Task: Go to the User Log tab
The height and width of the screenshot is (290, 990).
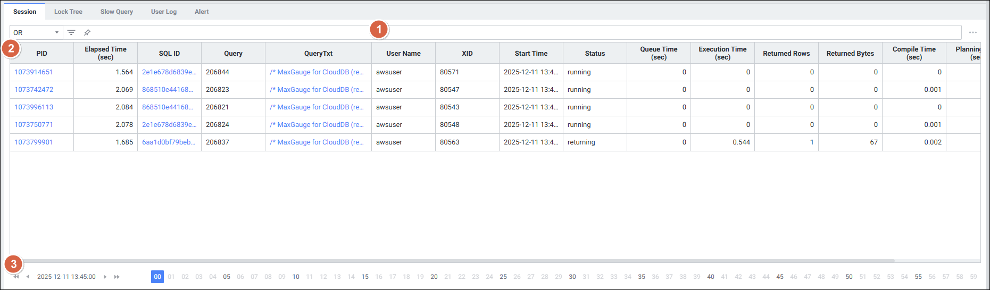Action: [163, 12]
